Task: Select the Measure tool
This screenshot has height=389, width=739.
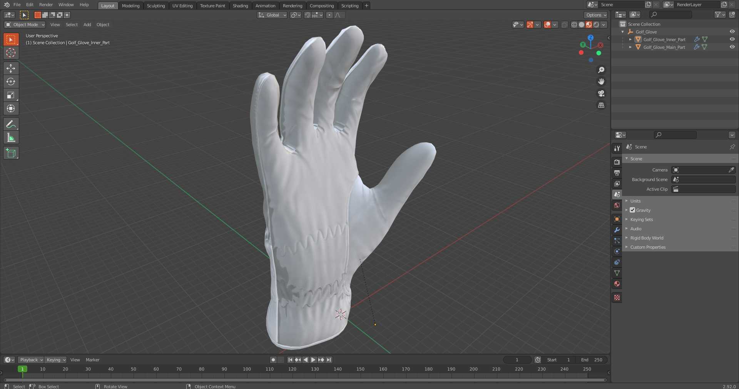Action: [x=11, y=138]
